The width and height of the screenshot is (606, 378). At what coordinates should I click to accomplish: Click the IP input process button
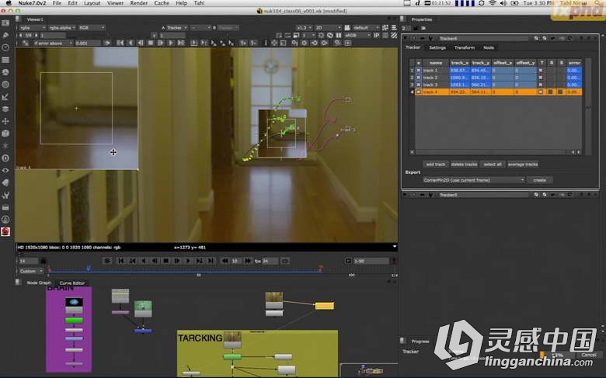coord(377,35)
